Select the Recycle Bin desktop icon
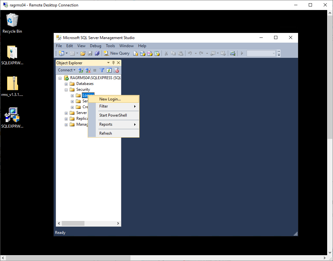 click(x=12, y=23)
